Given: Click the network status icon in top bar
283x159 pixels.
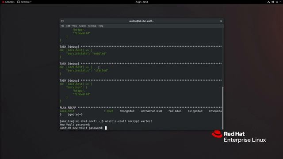Looking at the screenshot, I should point(268,2).
